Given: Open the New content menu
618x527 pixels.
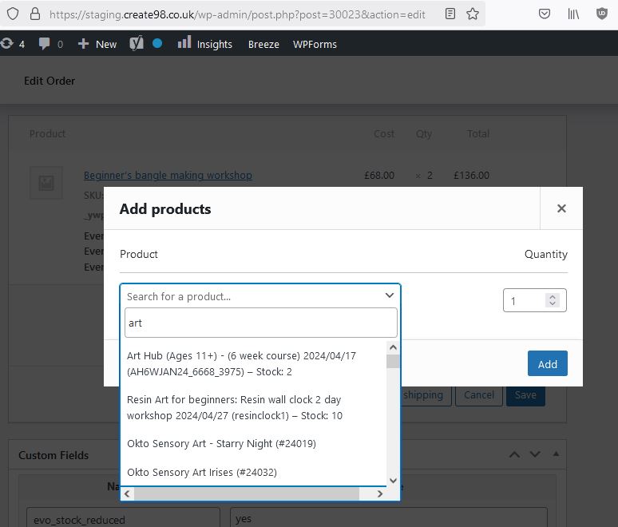Looking at the screenshot, I should pos(106,44).
